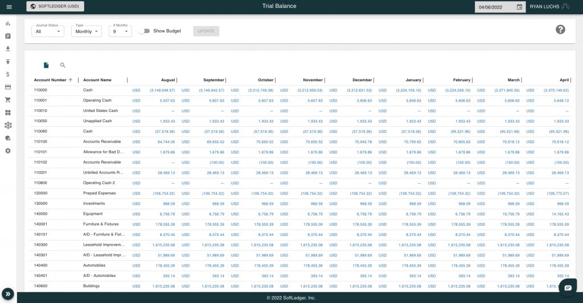
Task: Select the Investments account name
Action: [x=94, y=204]
